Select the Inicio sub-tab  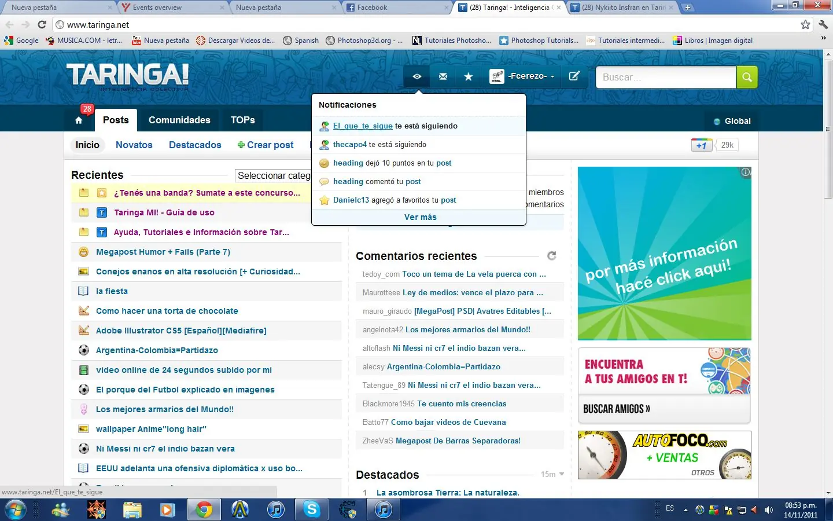coord(87,145)
